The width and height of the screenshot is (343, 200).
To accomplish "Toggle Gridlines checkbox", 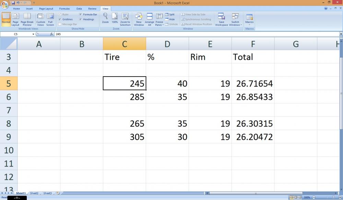I will pos(60,19).
